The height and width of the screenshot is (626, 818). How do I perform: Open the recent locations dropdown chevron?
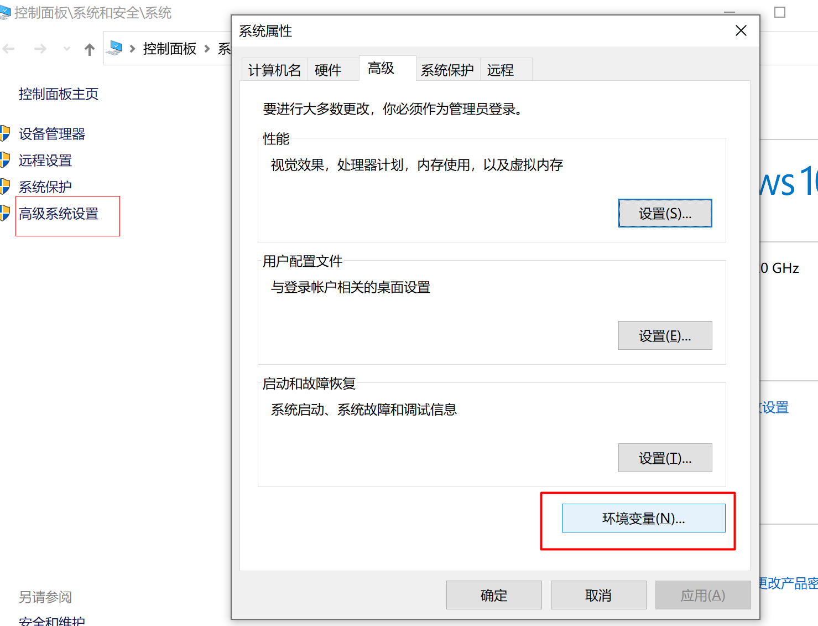click(67, 49)
